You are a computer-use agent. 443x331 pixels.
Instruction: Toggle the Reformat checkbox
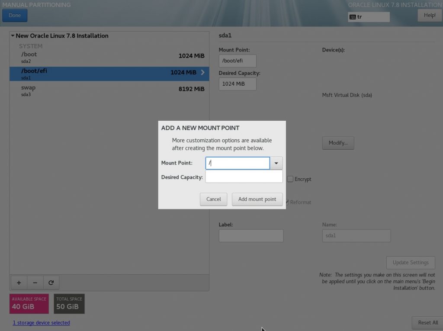coord(287,202)
